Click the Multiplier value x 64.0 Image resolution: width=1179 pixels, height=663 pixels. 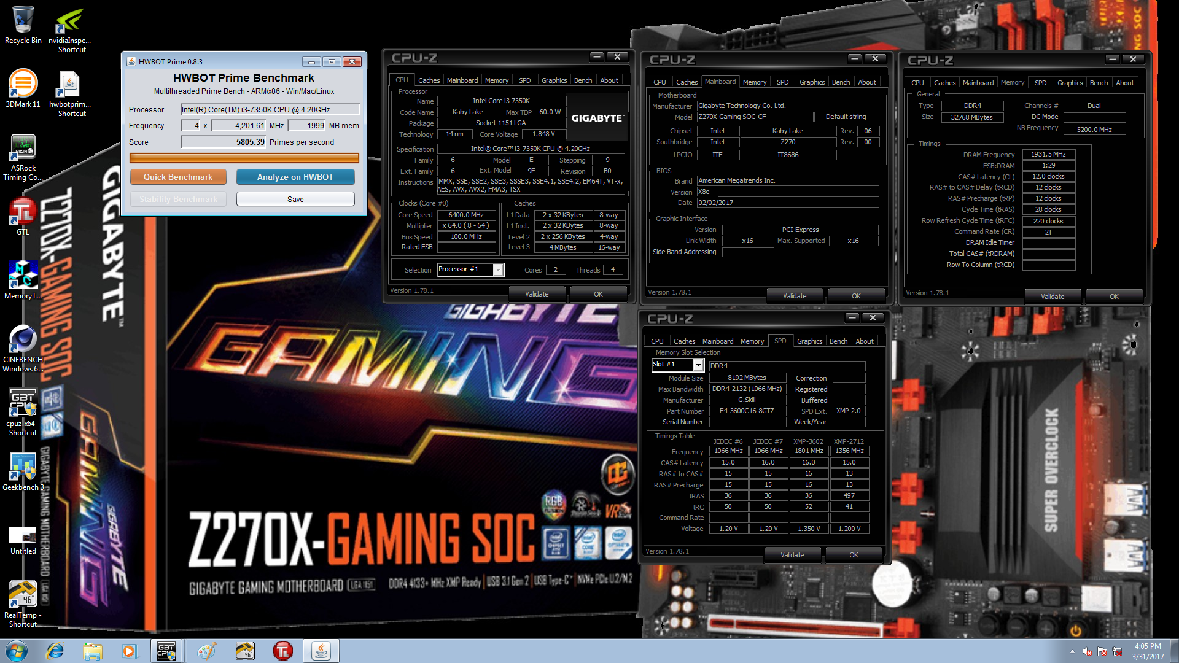pyautogui.click(x=466, y=225)
